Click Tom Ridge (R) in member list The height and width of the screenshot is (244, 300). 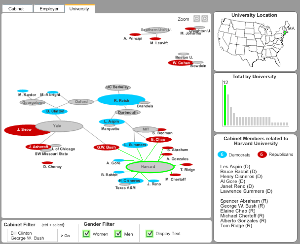point(236,226)
